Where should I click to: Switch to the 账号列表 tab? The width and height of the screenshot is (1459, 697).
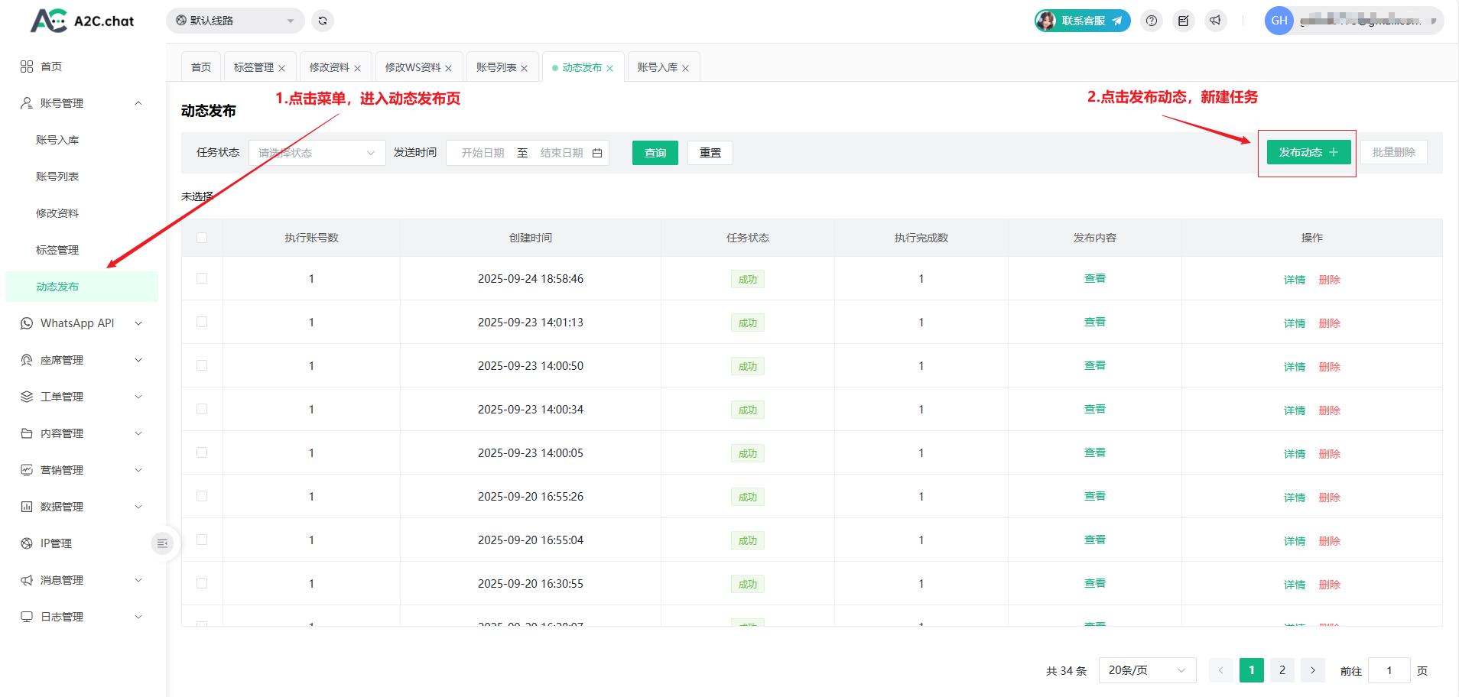pyautogui.click(x=496, y=67)
